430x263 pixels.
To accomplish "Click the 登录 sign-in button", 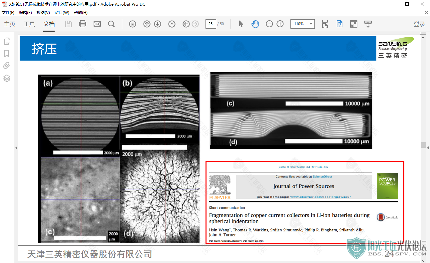I will (419, 24).
